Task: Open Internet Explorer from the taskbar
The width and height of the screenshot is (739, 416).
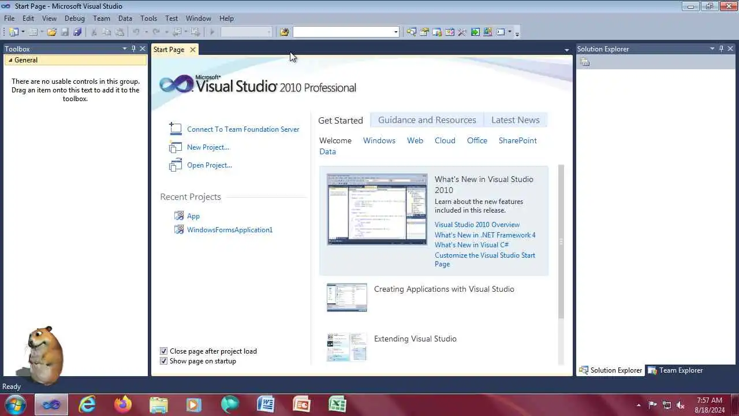Action: (87, 404)
